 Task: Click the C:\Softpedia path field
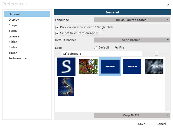point(102,54)
